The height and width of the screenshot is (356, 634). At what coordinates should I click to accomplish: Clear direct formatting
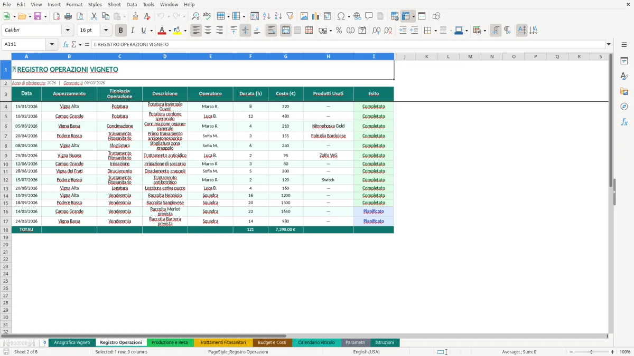[147, 16]
